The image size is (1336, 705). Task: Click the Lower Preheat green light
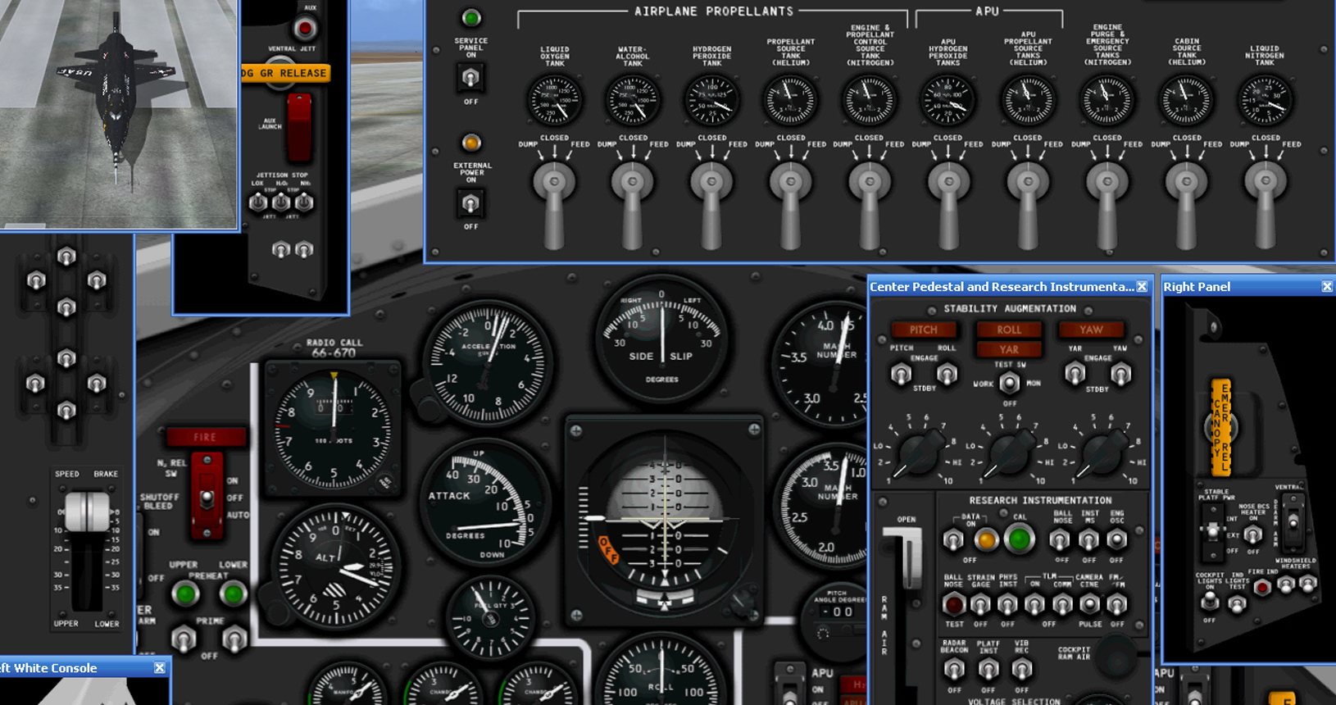[233, 594]
